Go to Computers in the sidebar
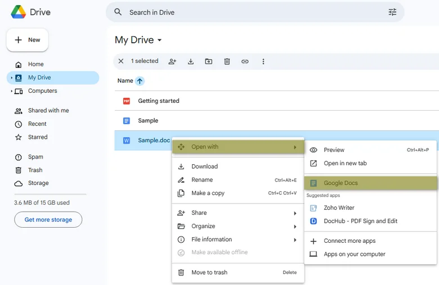Screen dimensions: 439x285 click(53, 91)
